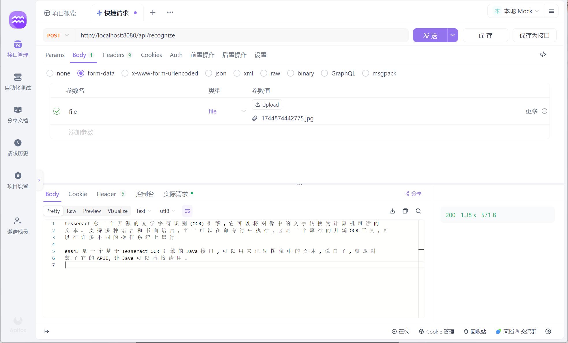568x343 pixels.
Task: Click the new tab plus icon
Action: [x=153, y=12]
